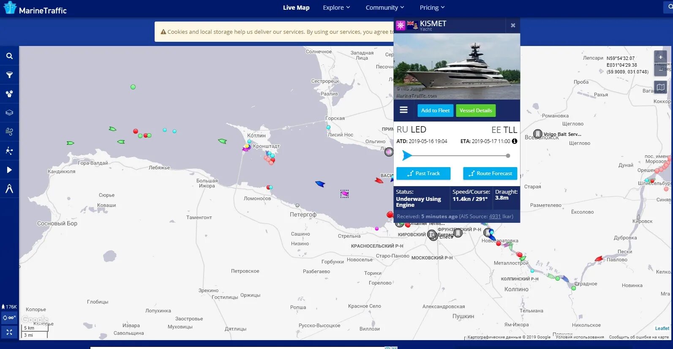
Task: Click the green vessel west of Kotlin
Action: pos(222,141)
